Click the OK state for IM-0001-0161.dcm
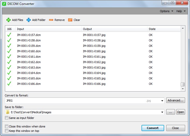The image size is (190, 136). pos(151,57)
